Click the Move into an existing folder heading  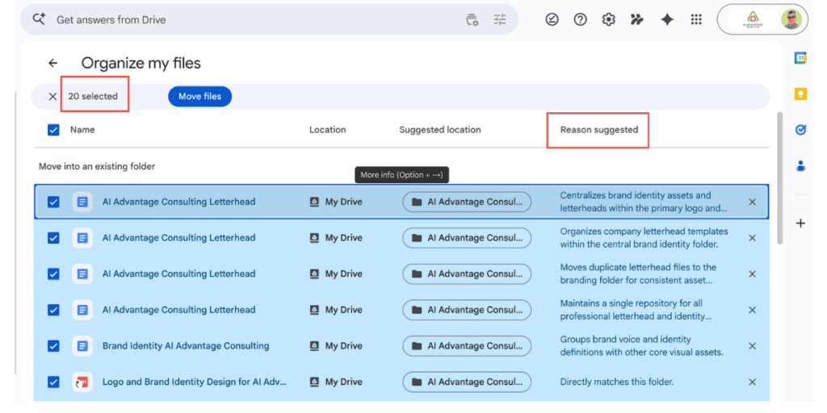[97, 166]
